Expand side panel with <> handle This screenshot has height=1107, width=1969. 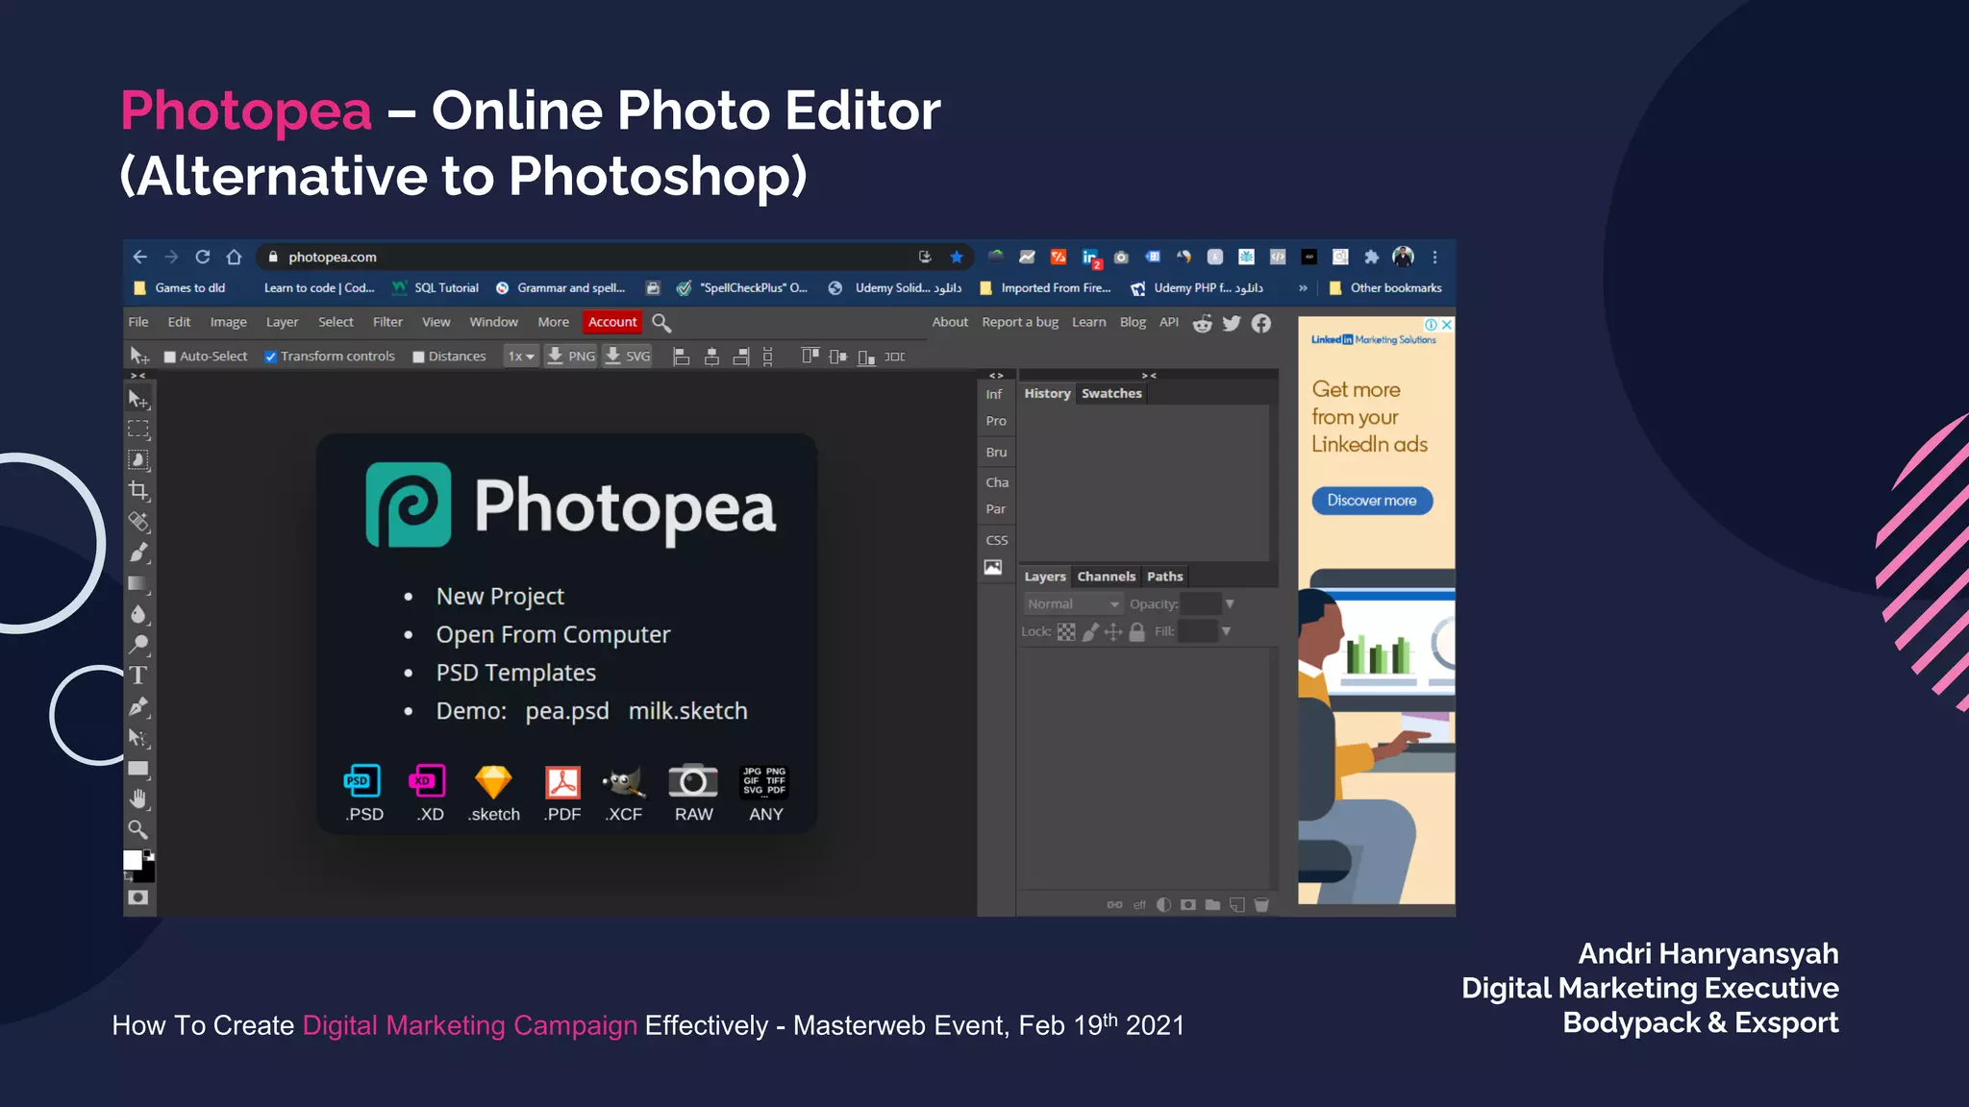tap(996, 375)
